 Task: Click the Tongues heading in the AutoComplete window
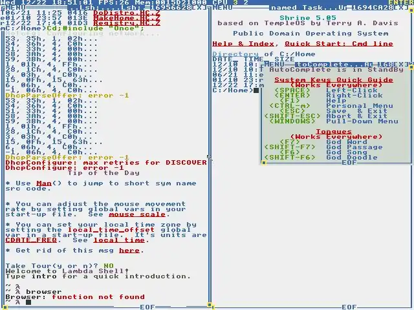pyautogui.click(x=334, y=132)
